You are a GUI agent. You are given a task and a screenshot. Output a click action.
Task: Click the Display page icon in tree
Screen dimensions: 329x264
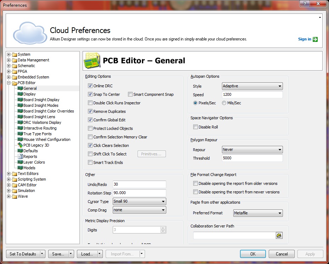pos(20,94)
